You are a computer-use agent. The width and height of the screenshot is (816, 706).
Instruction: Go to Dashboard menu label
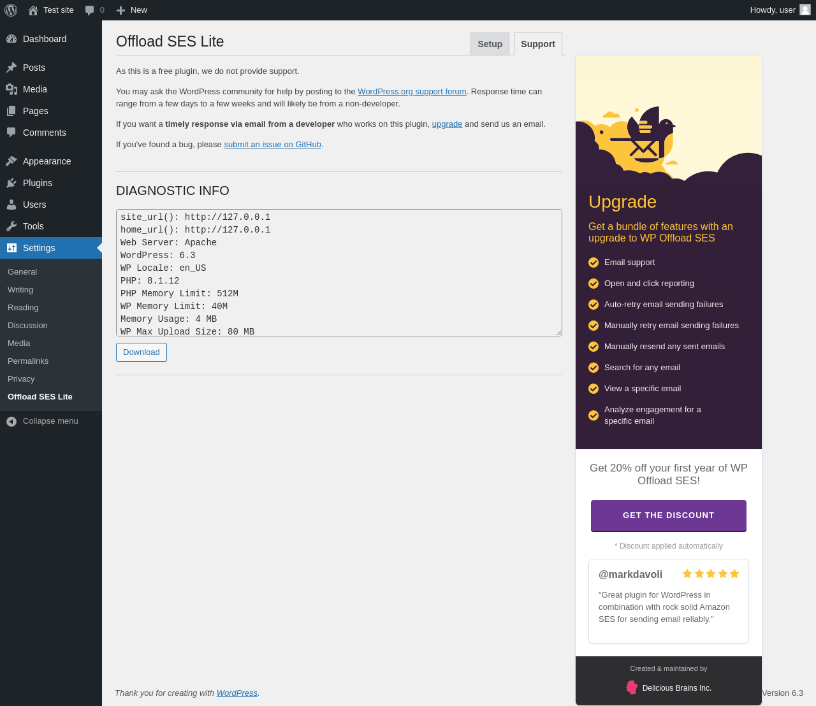click(45, 39)
